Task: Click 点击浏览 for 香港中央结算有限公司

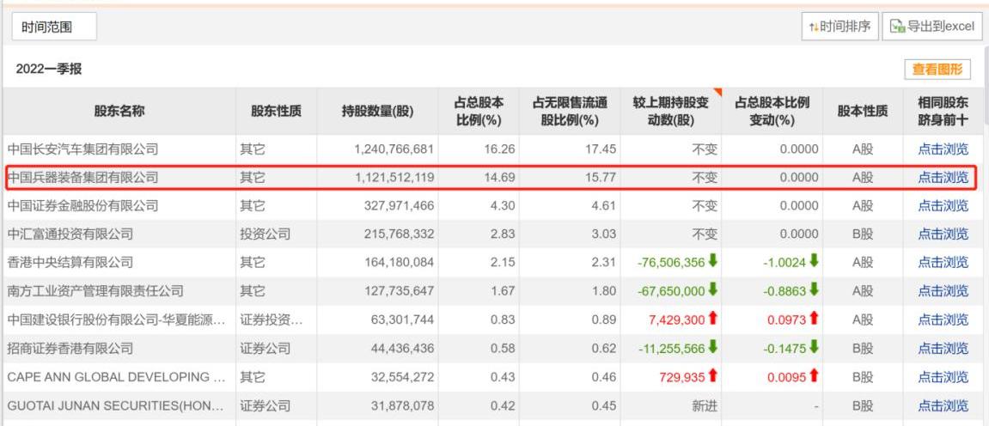Action: click(x=943, y=262)
